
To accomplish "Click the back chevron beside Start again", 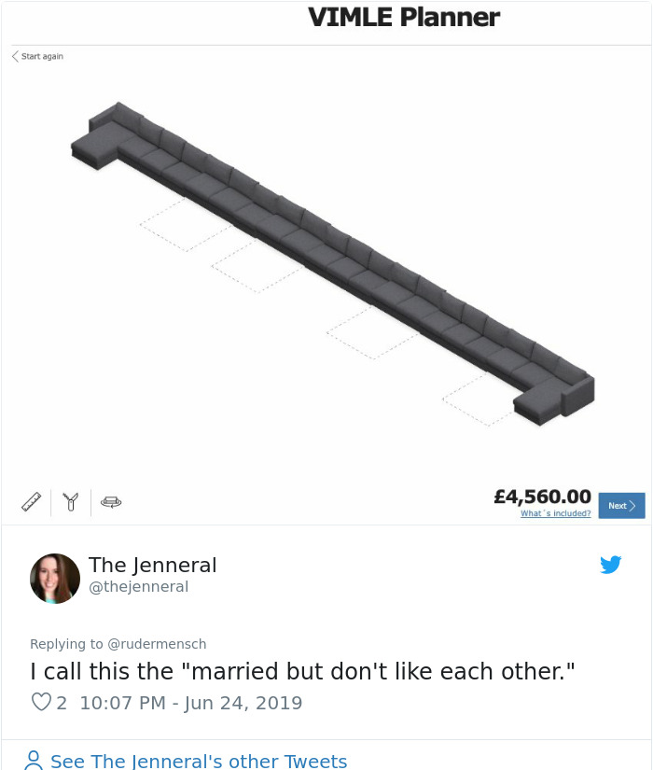I will pos(15,56).
